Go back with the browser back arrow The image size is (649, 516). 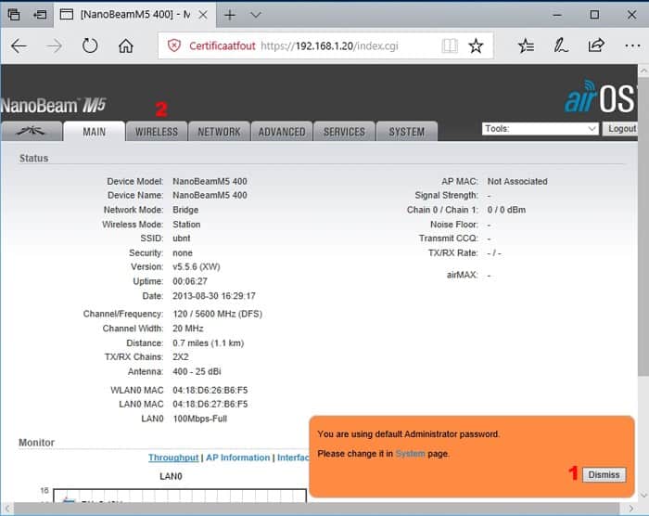tap(19, 45)
